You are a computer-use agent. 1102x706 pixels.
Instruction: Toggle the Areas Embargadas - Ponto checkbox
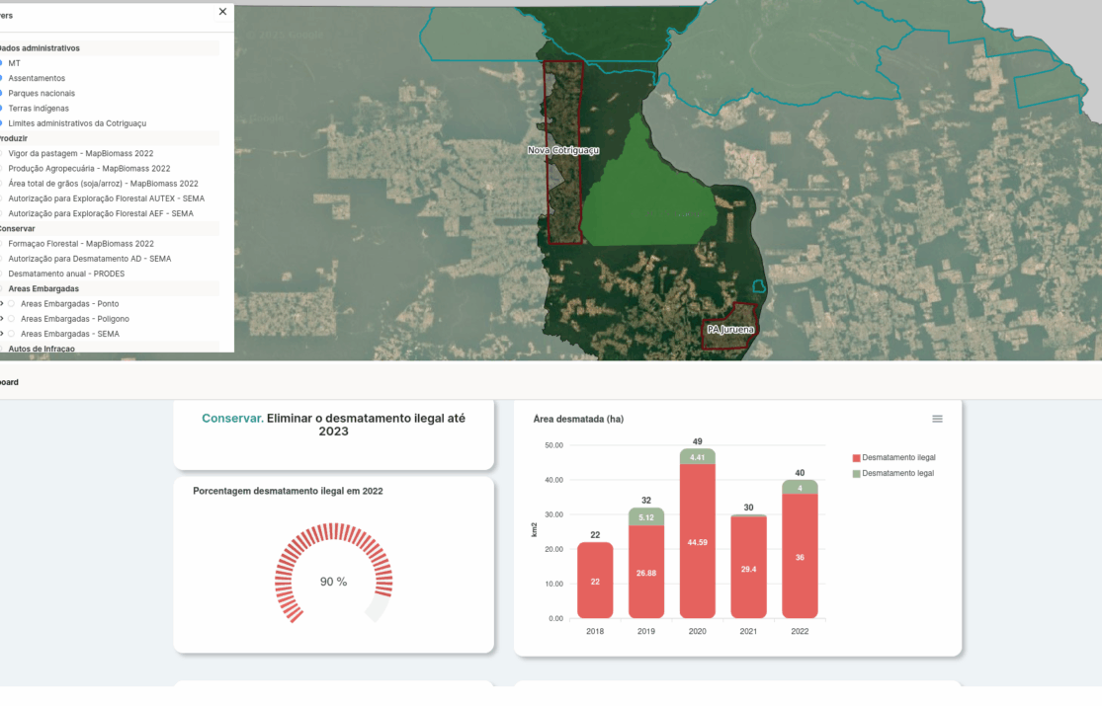[12, 304]
